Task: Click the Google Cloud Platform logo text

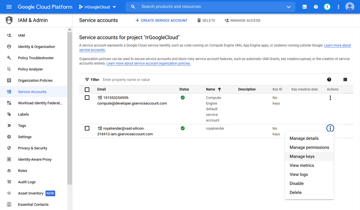Action: (x=45, y=7)
